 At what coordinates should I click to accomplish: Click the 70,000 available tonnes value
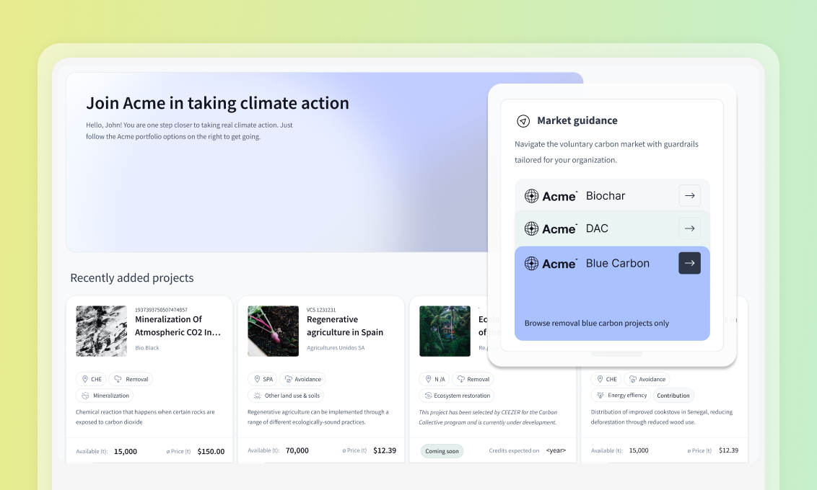click(x=297, y=450)
